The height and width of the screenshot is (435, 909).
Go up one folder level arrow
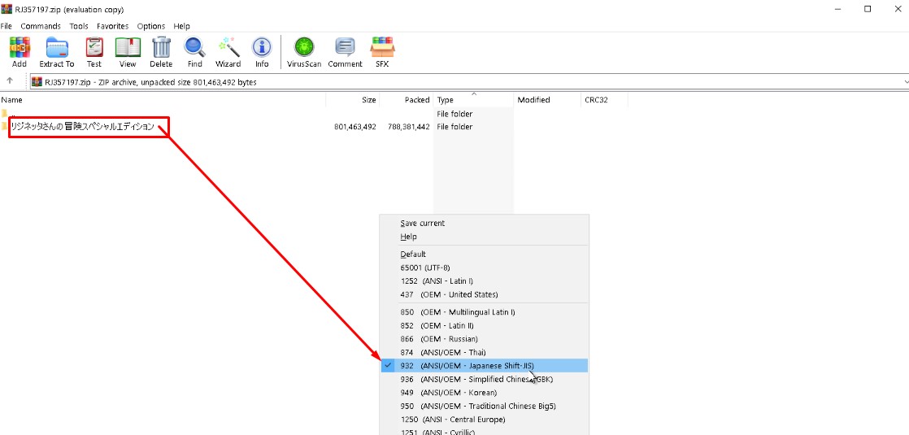click(x=10, y=81)
